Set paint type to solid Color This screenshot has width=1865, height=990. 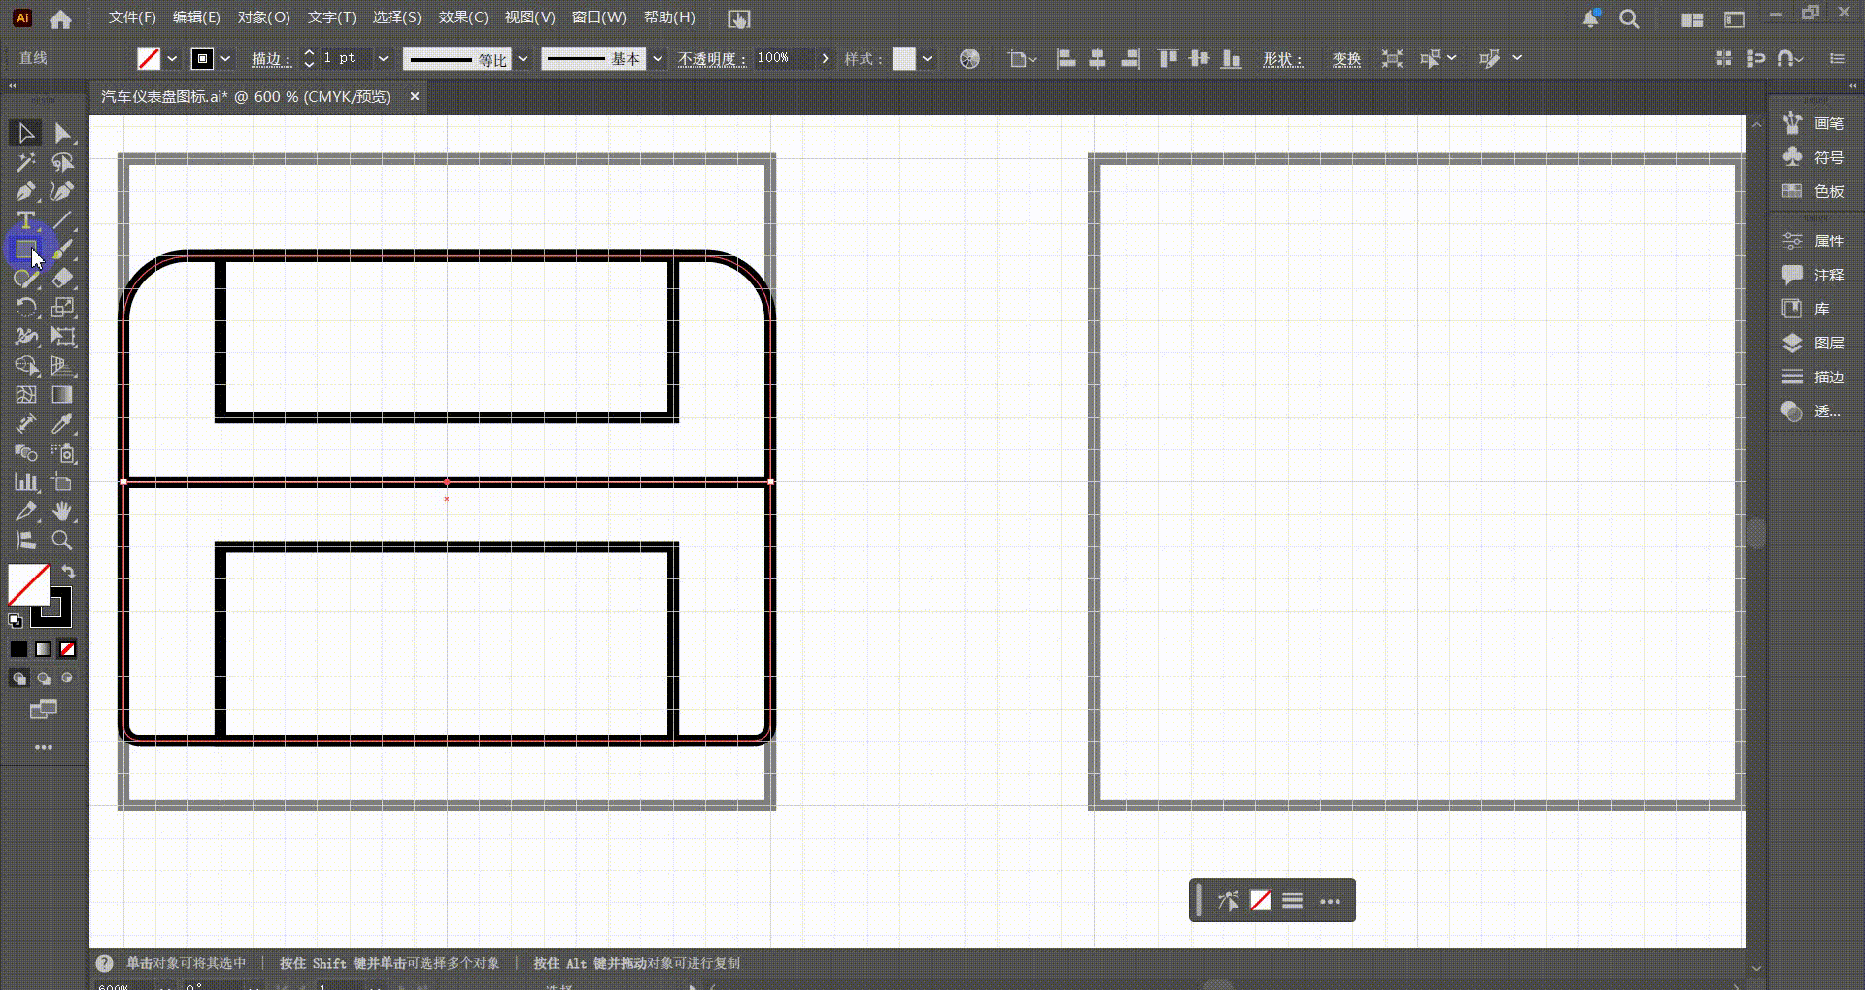point(19,648)
